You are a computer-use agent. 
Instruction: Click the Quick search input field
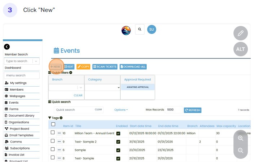[x=75, y=110]
